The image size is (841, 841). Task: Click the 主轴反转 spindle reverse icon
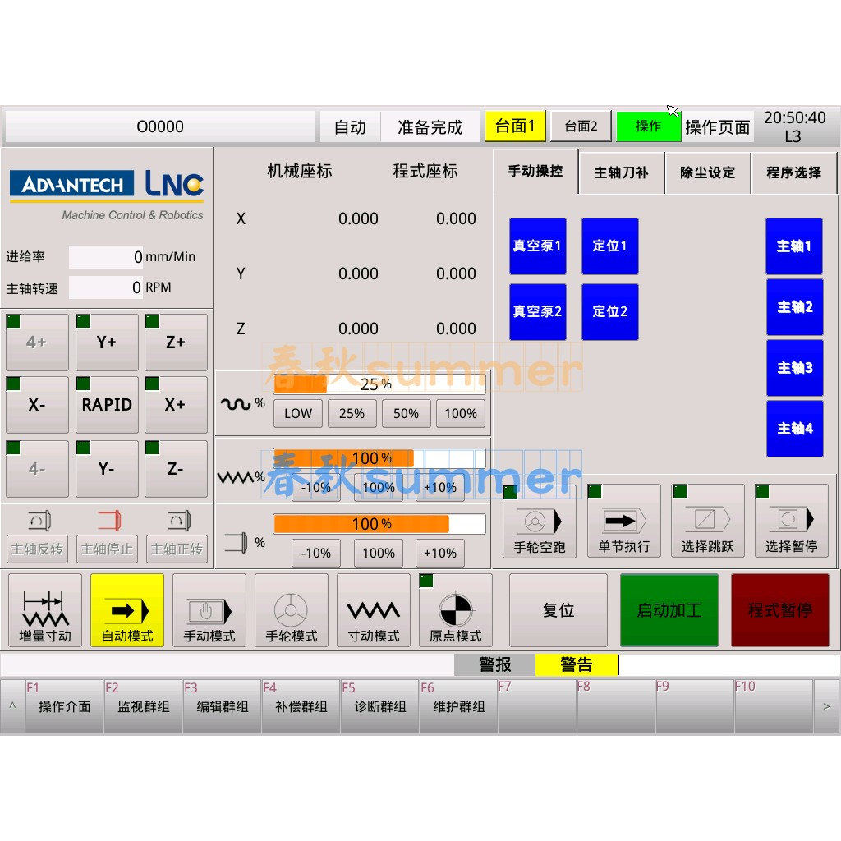click(x=39, y=520)
